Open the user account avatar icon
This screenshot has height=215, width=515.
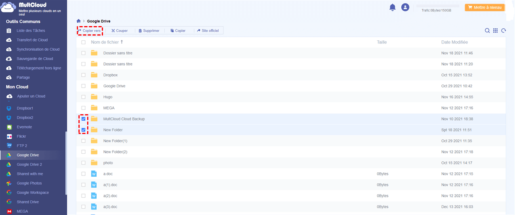[x=405, y=7]
